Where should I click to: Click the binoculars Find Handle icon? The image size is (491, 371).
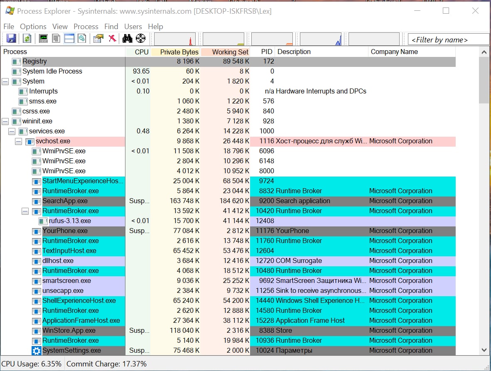click(127, 39)
